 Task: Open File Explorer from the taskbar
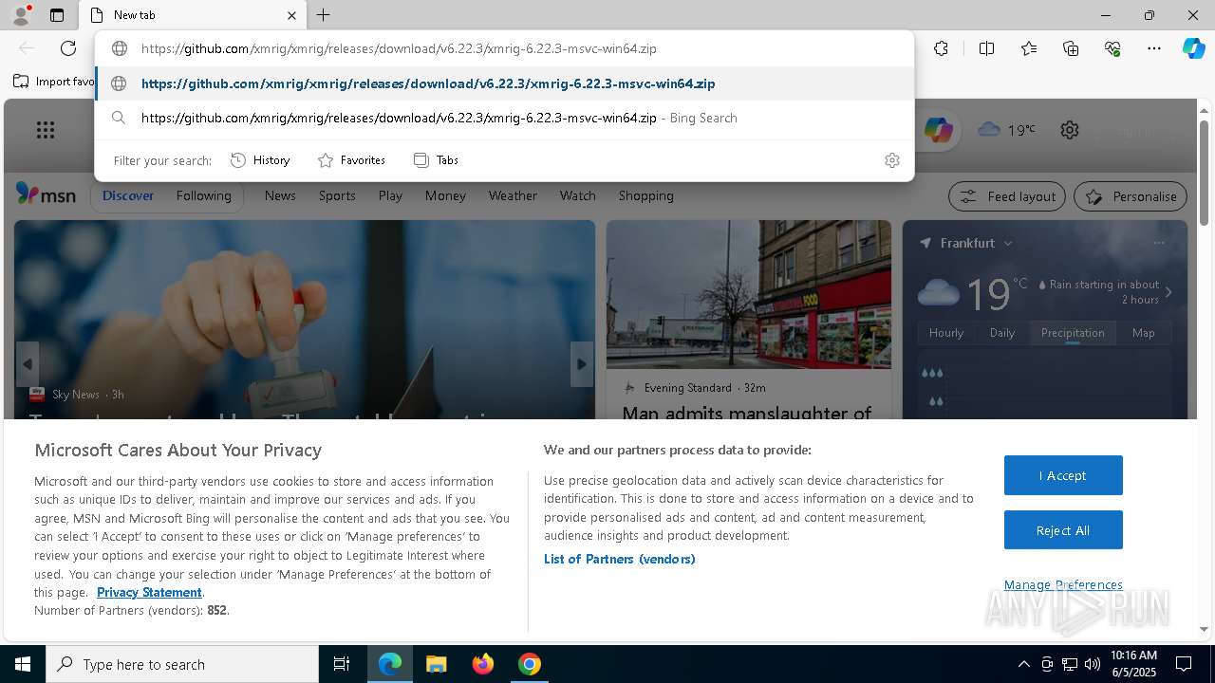pos(436,664)
